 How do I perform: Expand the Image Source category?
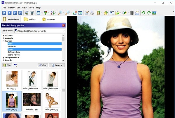tap(3, 58)
